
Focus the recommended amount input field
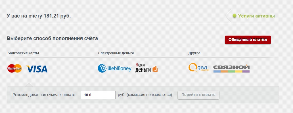pos(98,95)
